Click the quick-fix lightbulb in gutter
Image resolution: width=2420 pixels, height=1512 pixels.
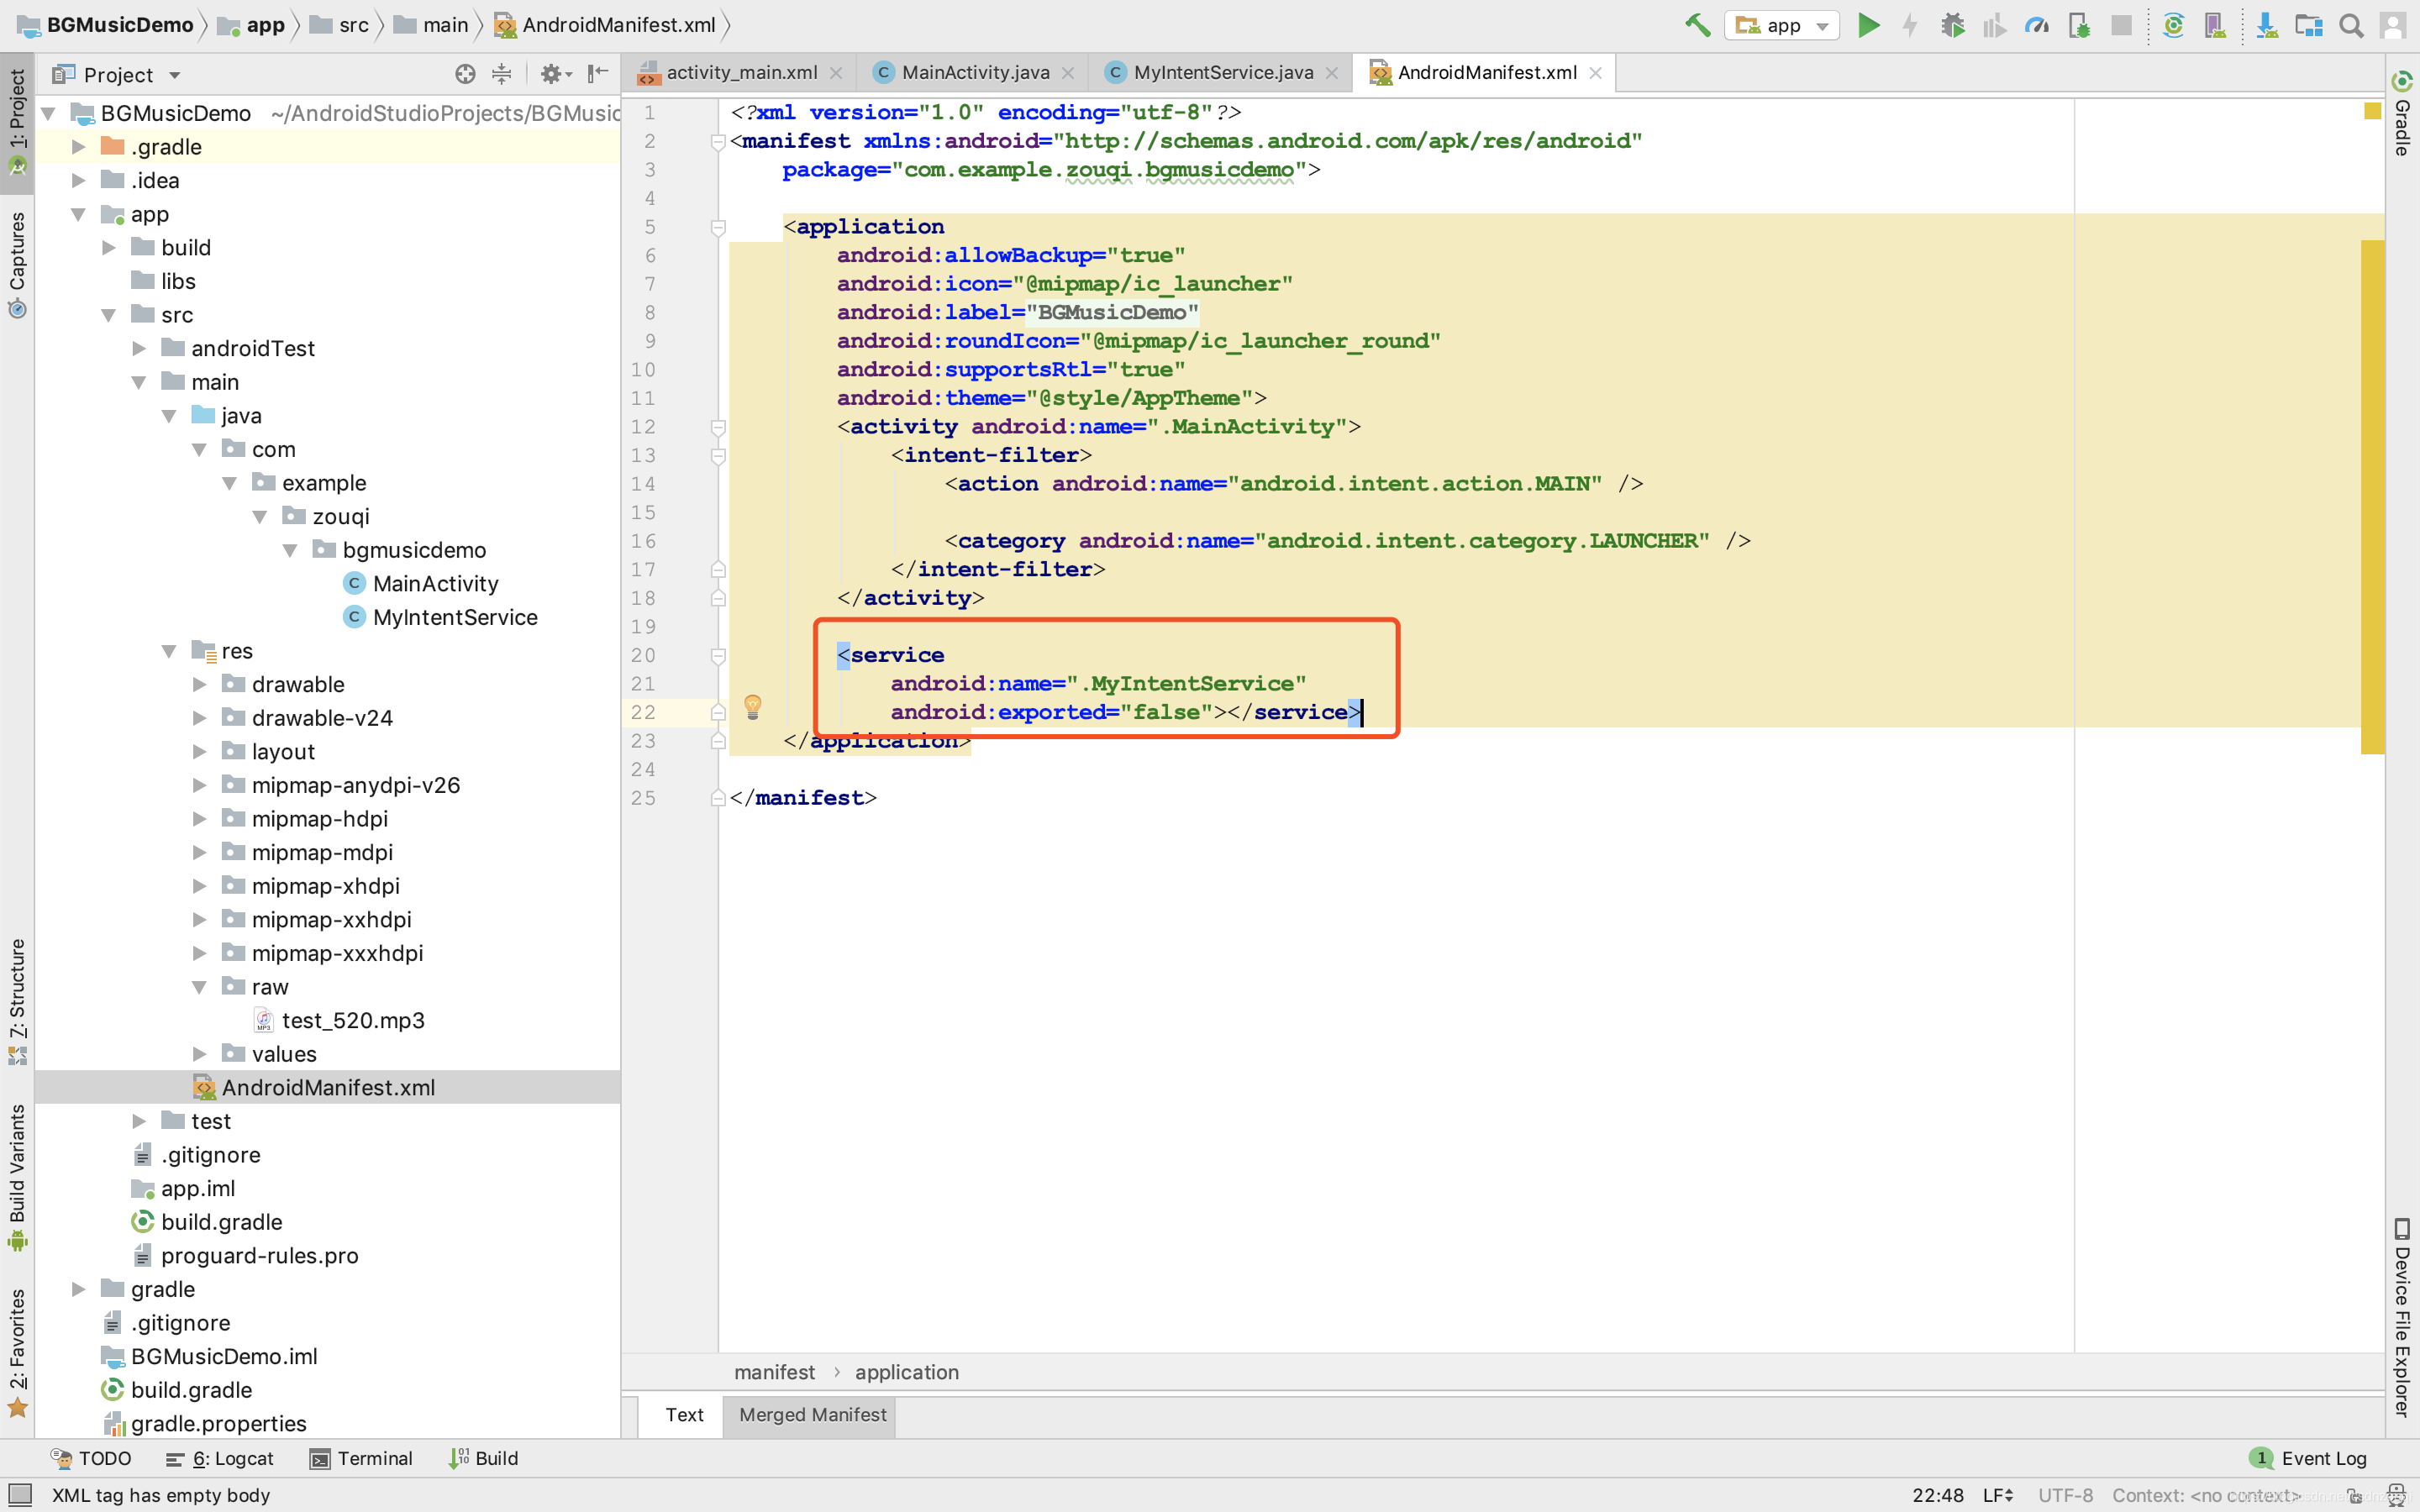[753, 707]
